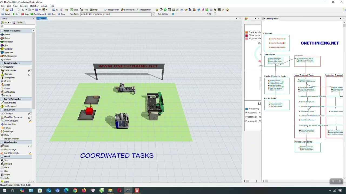This screenshot has height=194, width=346.
Task: Open the Run Speed dropdown arrow
Action: [215, 14]
